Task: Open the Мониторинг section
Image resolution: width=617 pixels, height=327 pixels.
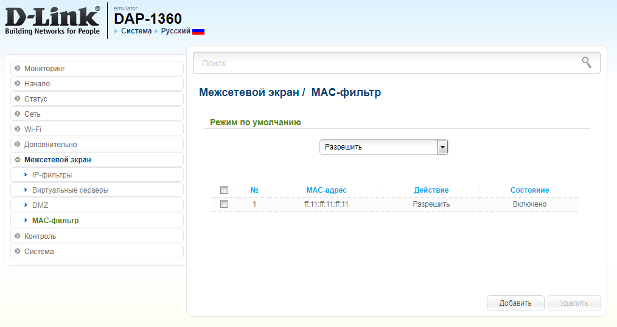Action: 97,68
